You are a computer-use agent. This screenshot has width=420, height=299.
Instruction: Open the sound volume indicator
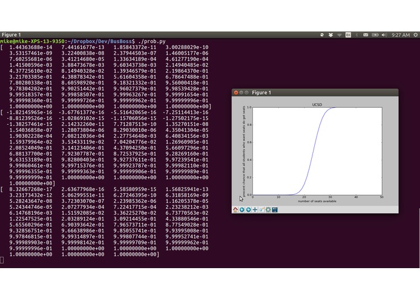[x=384, y=35]
